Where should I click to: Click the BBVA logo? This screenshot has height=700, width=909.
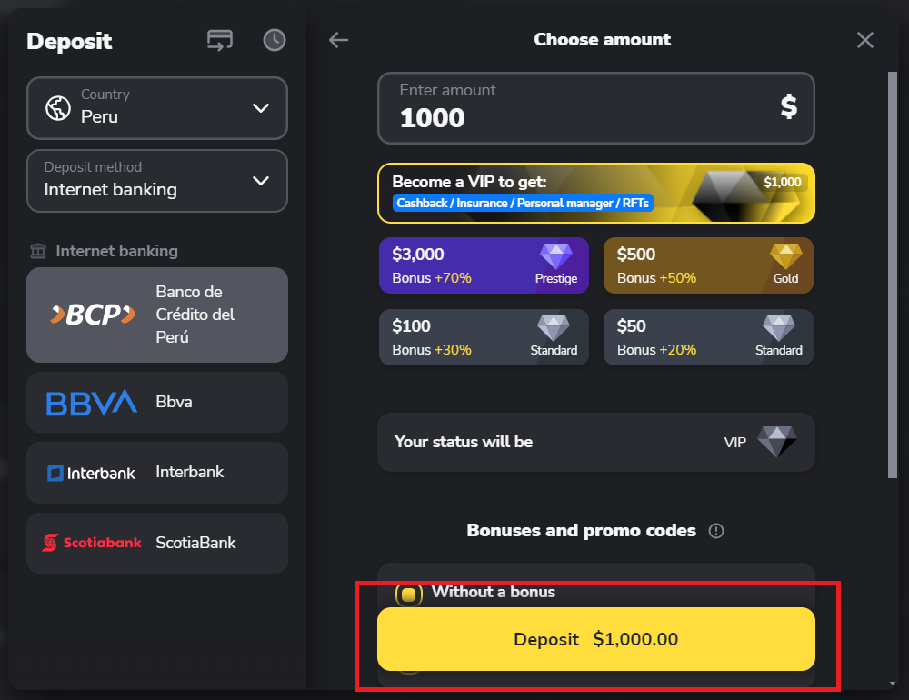click(x=92, y=403)
